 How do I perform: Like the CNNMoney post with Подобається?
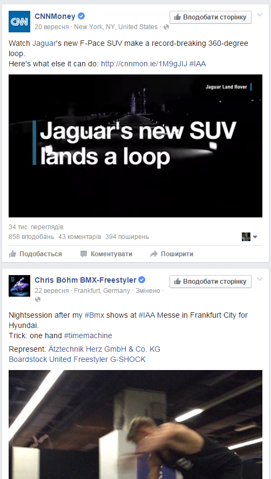tap(36, 254)
